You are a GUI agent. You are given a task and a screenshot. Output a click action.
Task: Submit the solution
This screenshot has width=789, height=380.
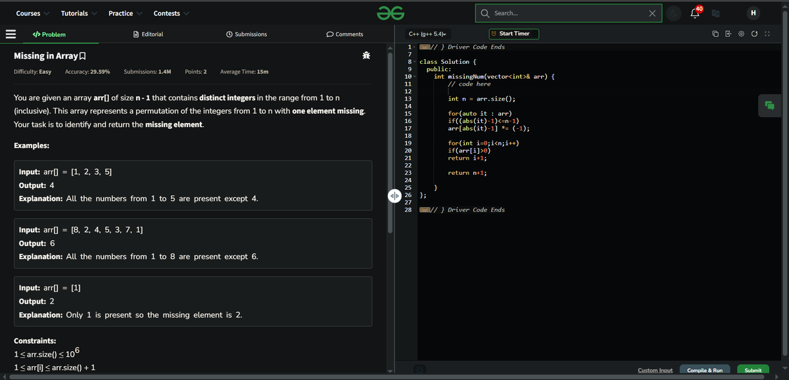point(753,370)
